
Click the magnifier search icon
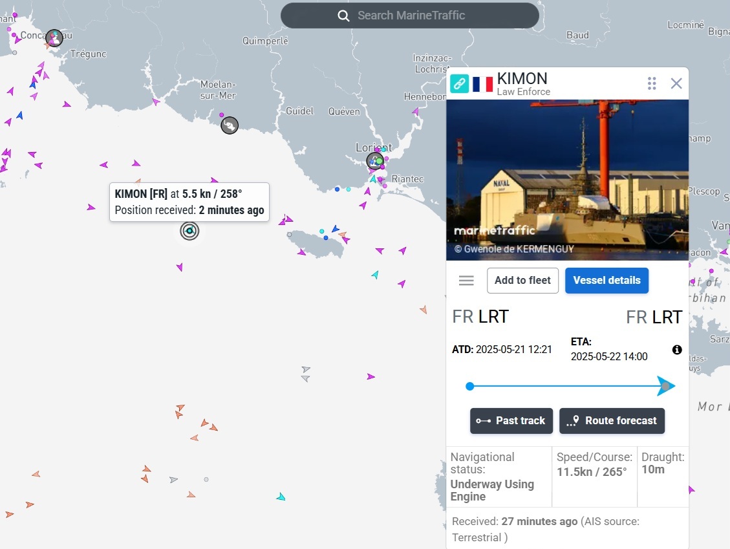343,16
